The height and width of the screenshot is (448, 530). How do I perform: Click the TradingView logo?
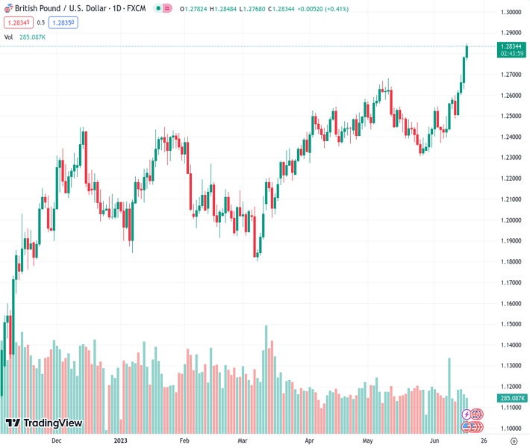pyautogui.click(x=43, y=423)
